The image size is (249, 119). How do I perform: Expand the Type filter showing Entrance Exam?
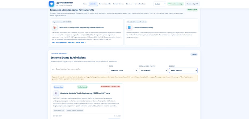[x=123, y=71]
